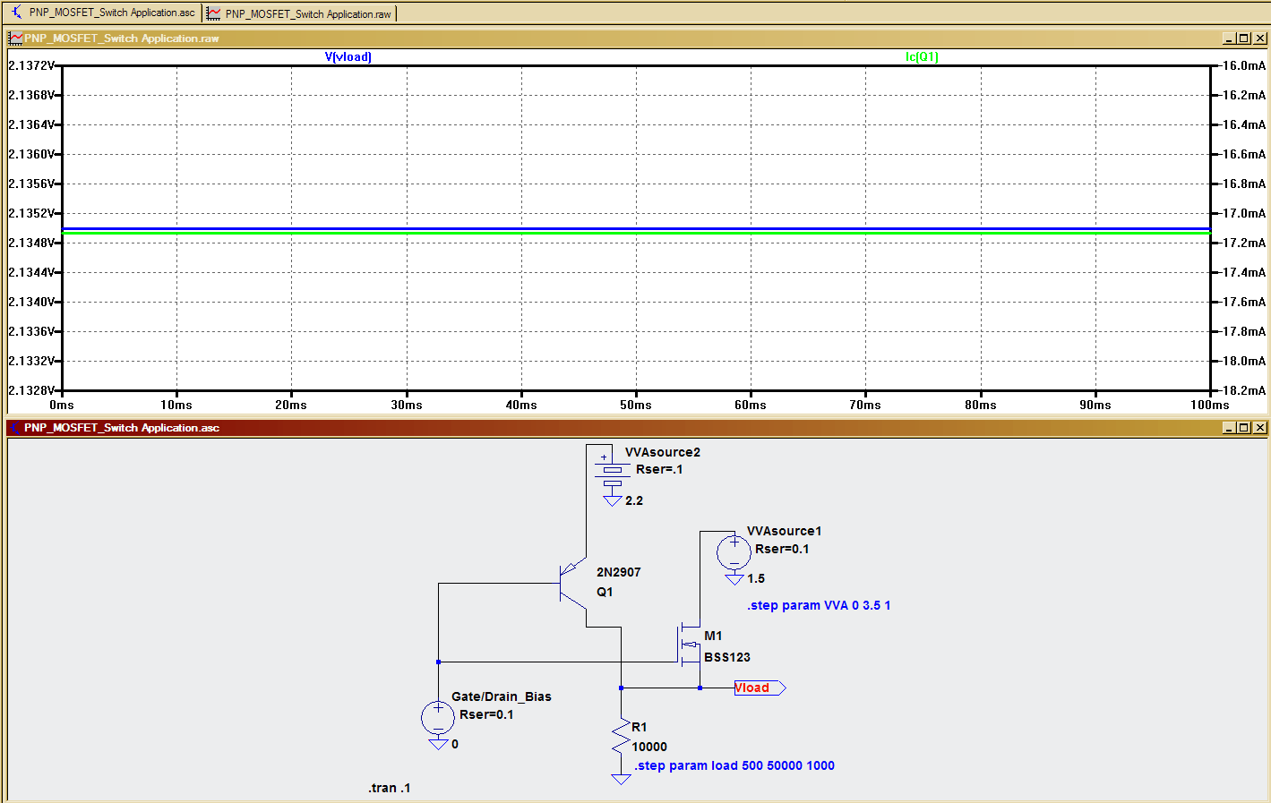Screen dimensions: 1271x803
Task: Click the 2.1372V left axis label
Action: (x=30, y=65)
